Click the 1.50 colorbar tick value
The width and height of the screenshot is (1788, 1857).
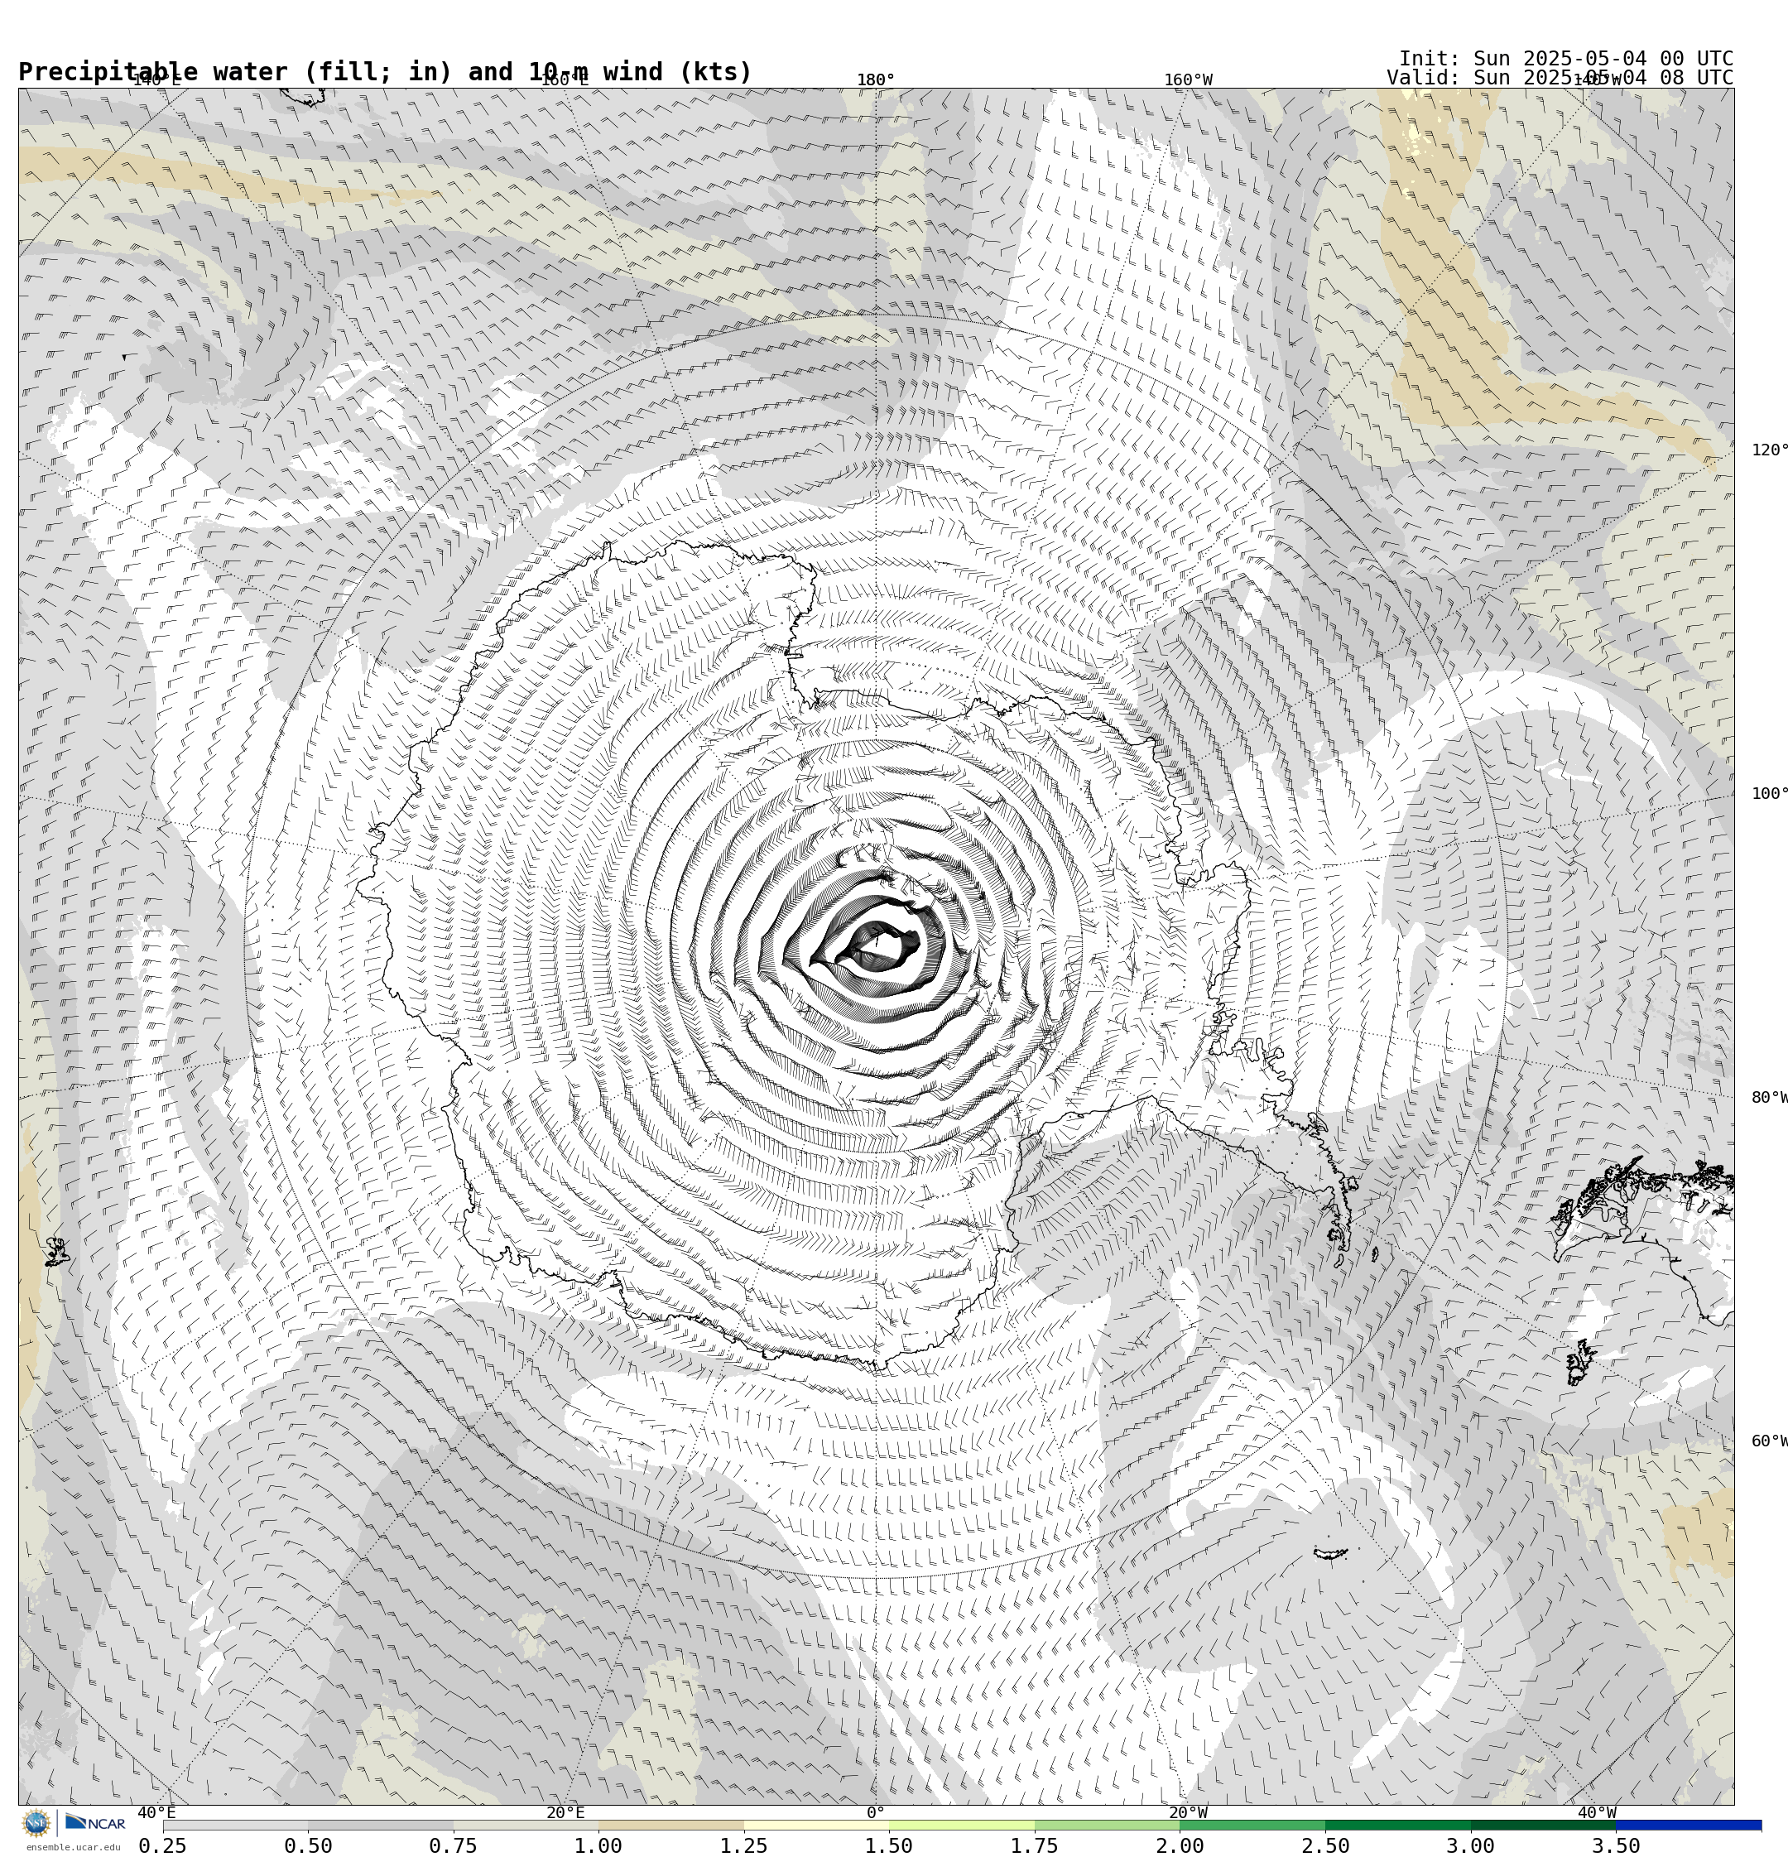click(x=889, y=1845)
